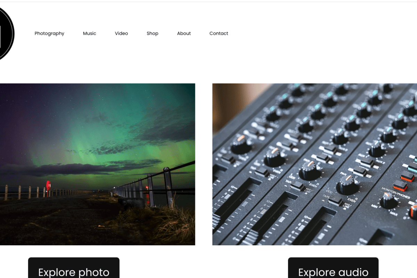Click the Explore audio button
The width and height of the screenshot is (417, 278).
333,268
